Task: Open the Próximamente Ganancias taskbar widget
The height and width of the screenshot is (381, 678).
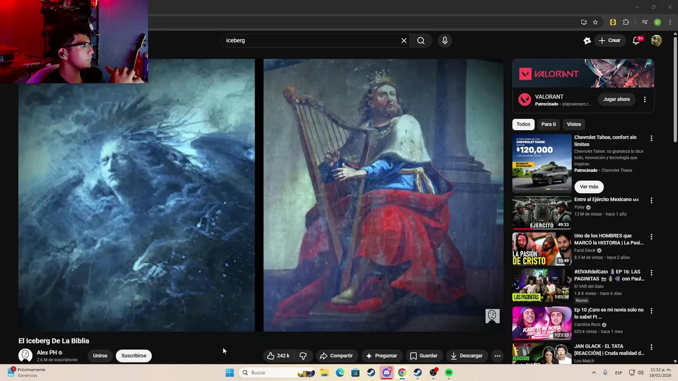Action: click(26, 373)
